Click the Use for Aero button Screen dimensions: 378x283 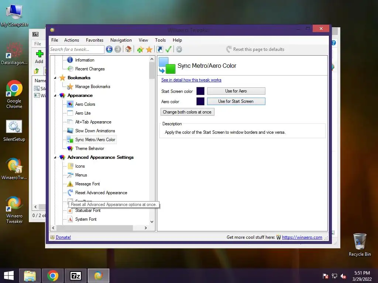(x=236, y=91)
